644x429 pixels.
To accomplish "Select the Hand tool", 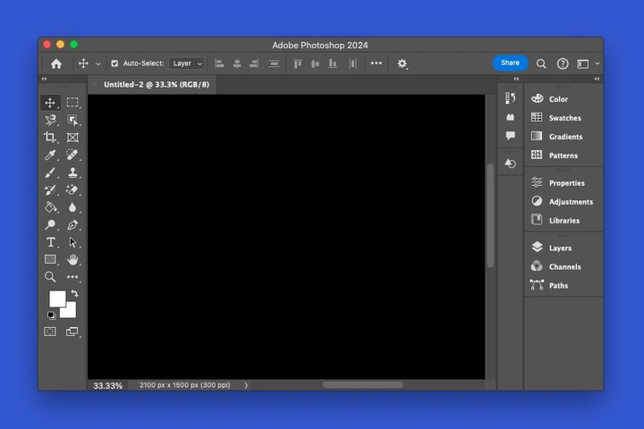I will [x=72, y=259].
